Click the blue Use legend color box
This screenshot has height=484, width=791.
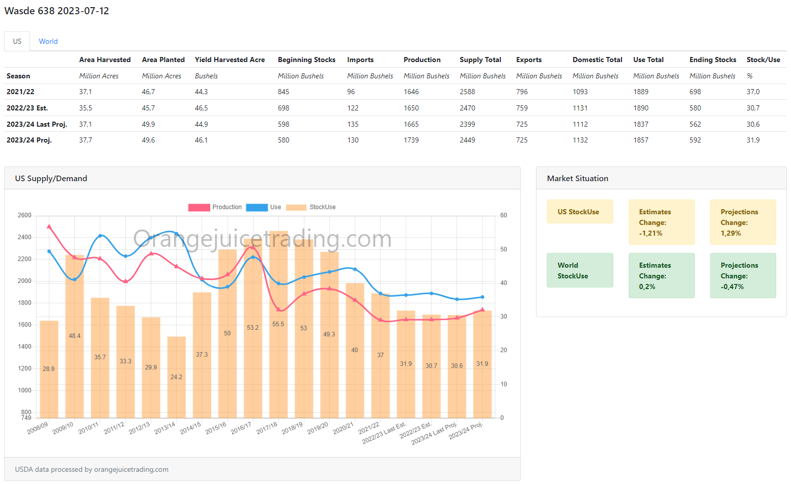[257, 207]
